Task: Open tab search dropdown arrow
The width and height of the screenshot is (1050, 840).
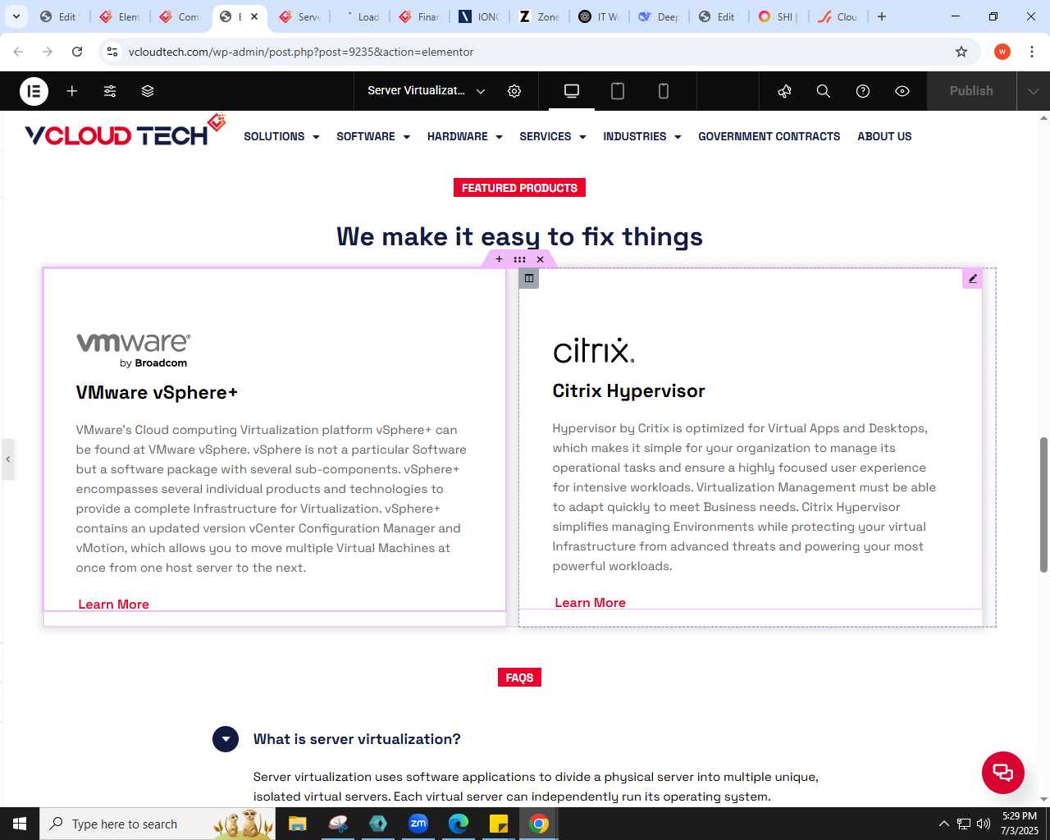Action: 16,16
